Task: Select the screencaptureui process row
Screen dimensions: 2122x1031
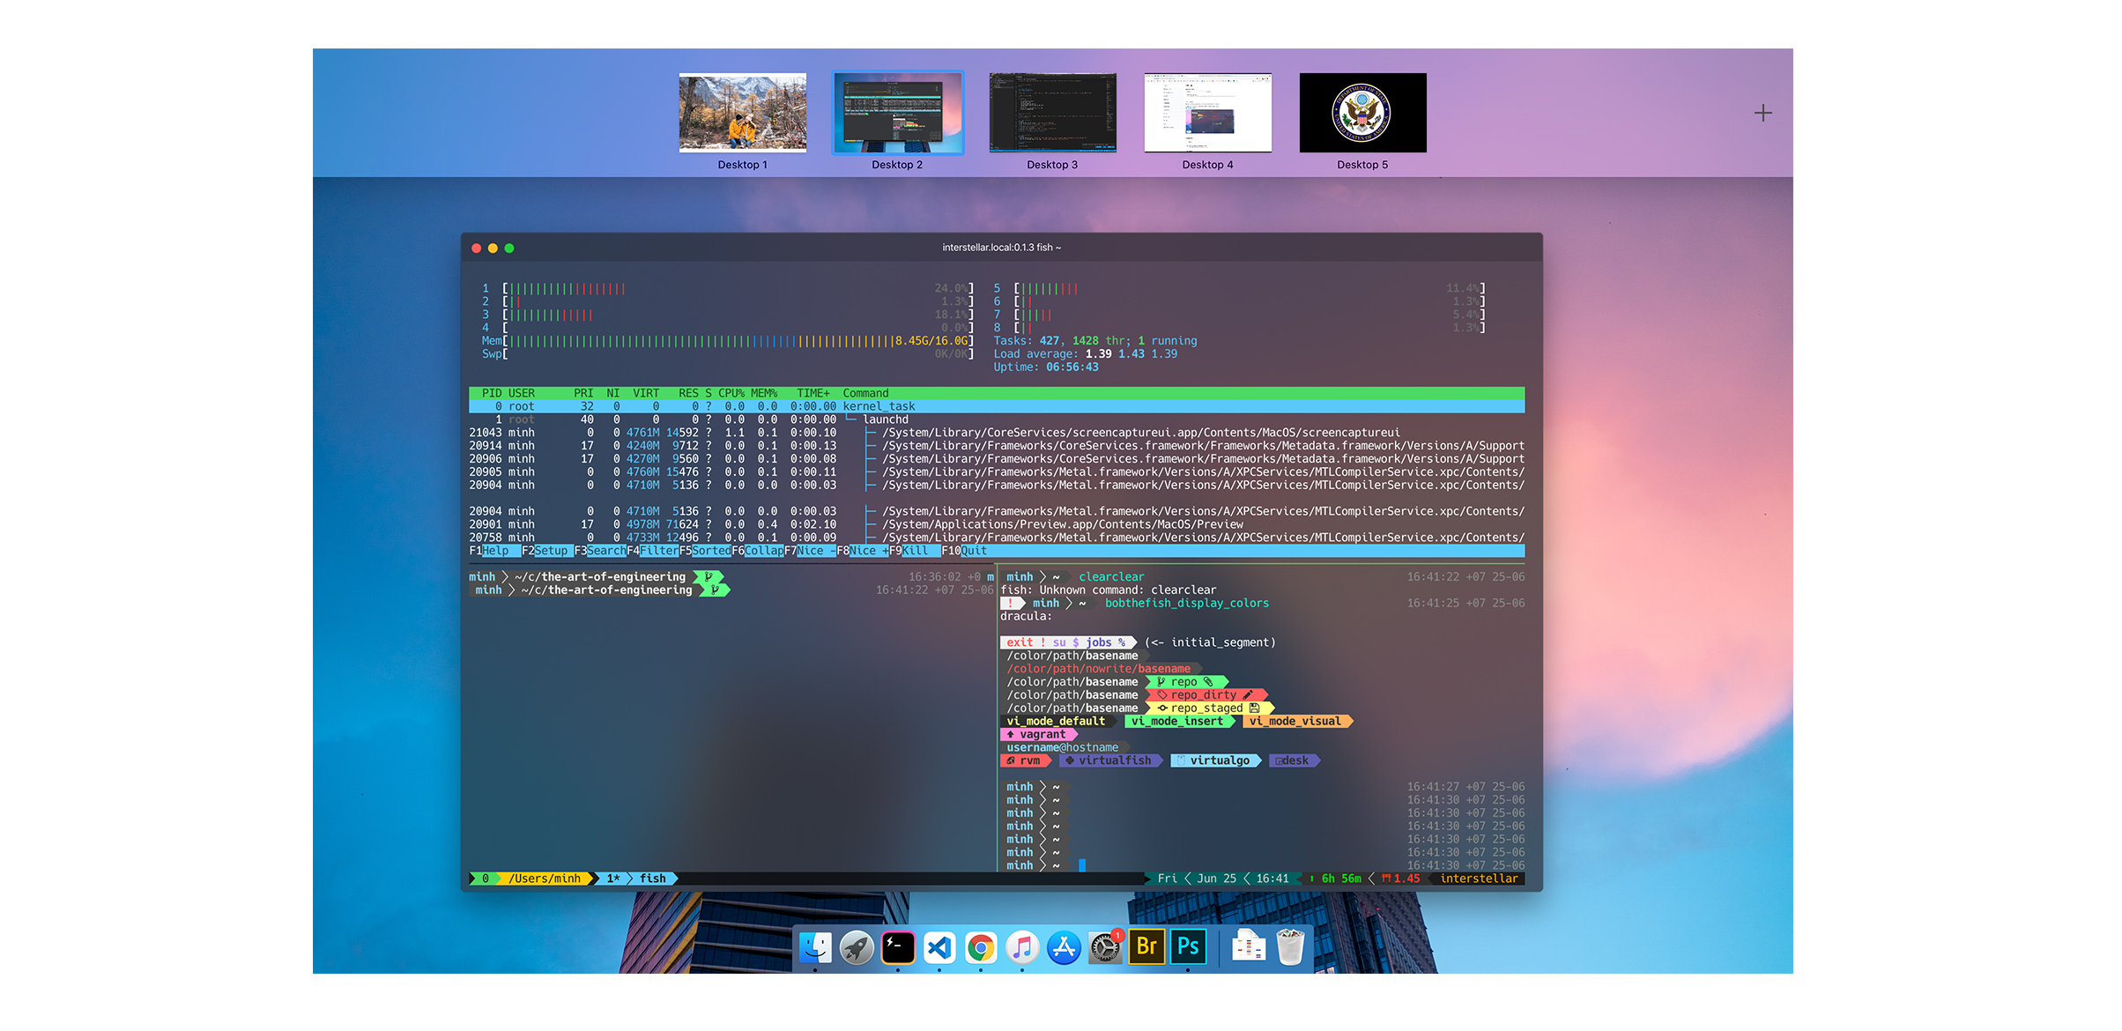Action: tap(997, 433)
